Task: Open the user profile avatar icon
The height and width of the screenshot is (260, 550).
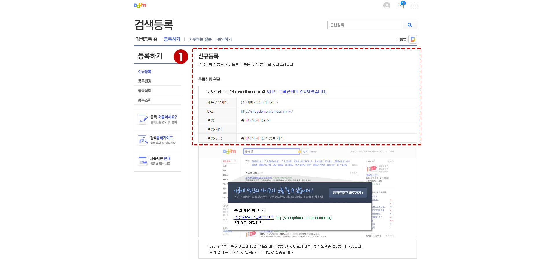Action: [x=387, y=5]
